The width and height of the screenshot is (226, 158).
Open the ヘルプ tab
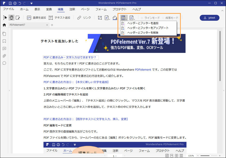[x=137, y=9]
